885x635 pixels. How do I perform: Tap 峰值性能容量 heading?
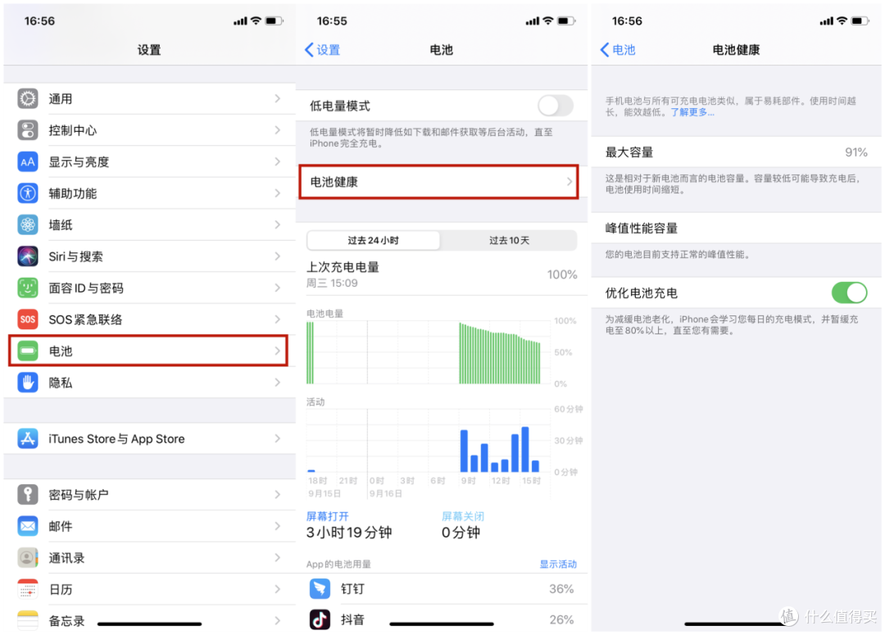pyautogui.click(x=641, y=229)
